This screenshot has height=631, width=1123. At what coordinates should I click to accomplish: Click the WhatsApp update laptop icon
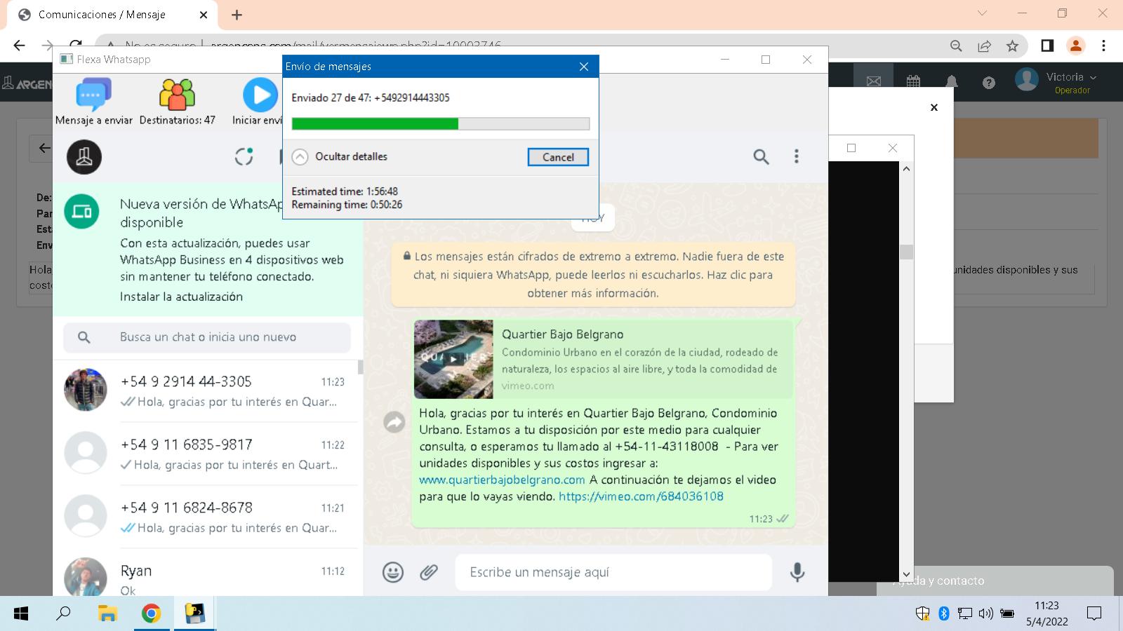tap(82, 211)
